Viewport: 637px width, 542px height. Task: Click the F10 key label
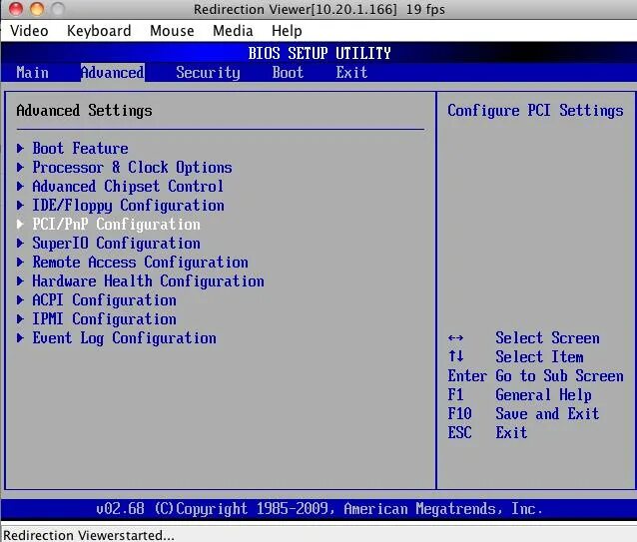pyautogui.click(x=459, y=413)
